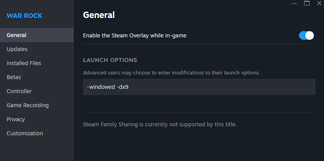Open Controller settings
Image resolution: width=324 pixels, height=161 pixels.
tap(19, 91)
